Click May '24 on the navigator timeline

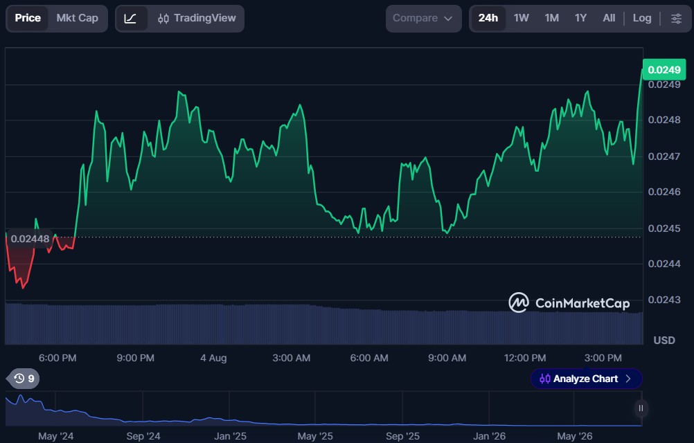pyautogui.click(x=56, y=436)
